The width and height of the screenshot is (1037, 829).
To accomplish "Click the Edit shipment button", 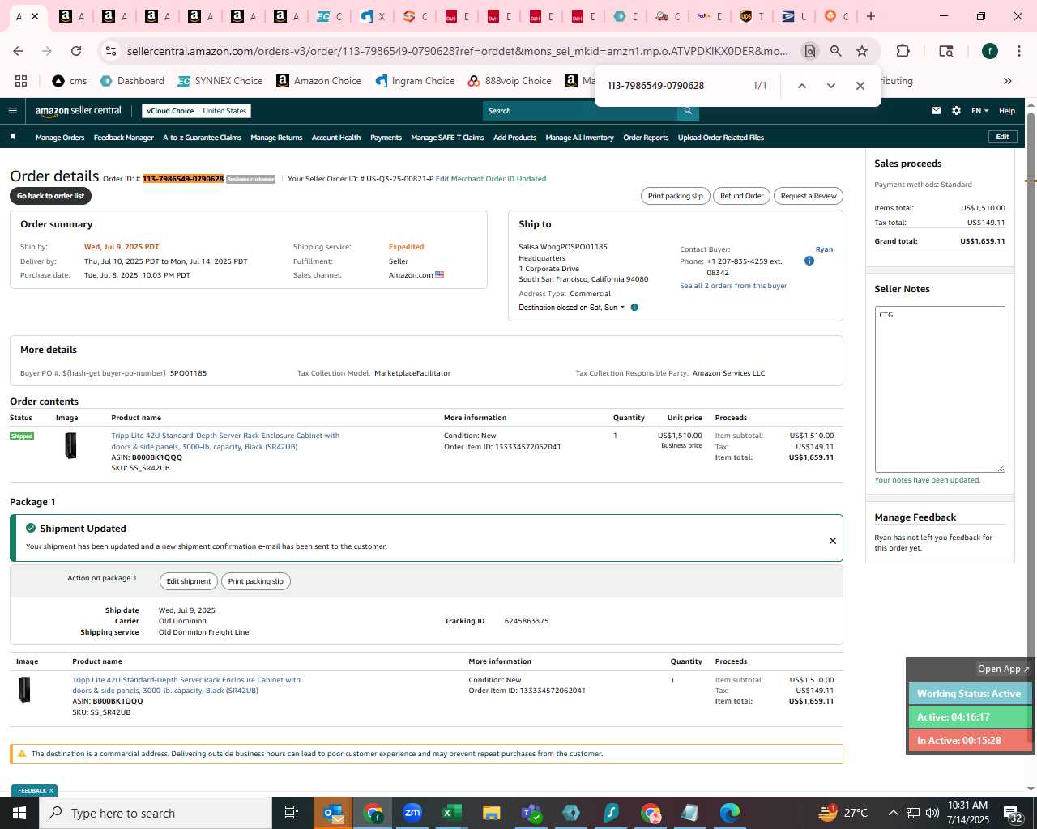I will 189,581.
